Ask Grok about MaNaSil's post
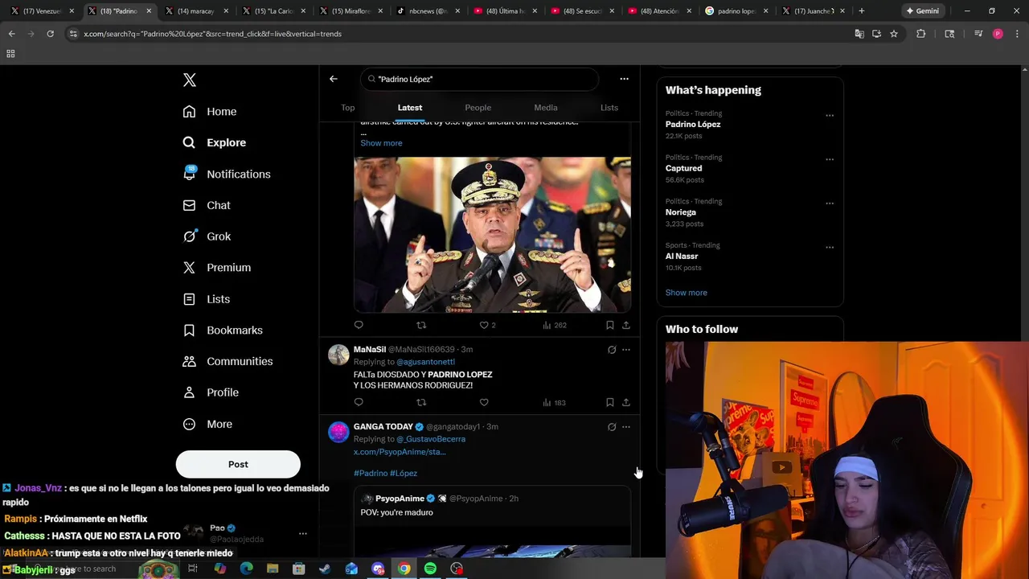Screen dimensions: 1029x579 [x=612, y=350]
